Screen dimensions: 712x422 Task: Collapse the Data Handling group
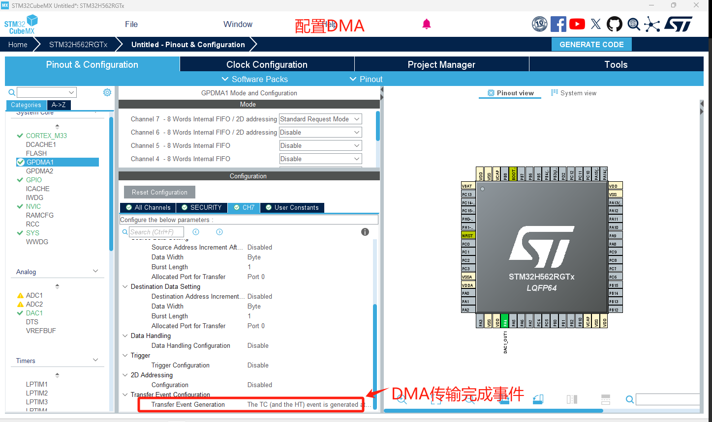[125, 336]
